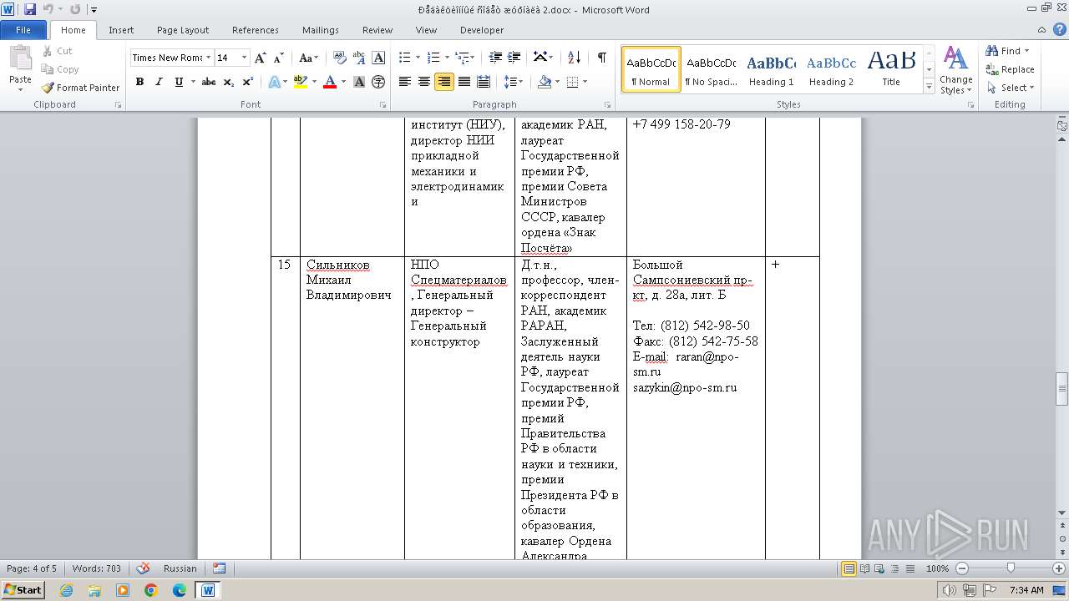The image size is (1069, 601).
Task: Open font size combo box
Action: coord(232,58)
